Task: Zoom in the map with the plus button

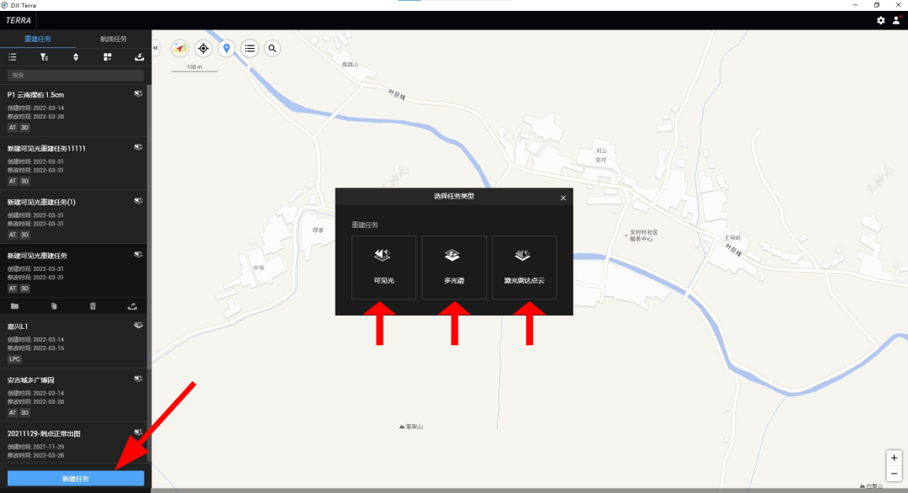Action: (x=894, y=458)
